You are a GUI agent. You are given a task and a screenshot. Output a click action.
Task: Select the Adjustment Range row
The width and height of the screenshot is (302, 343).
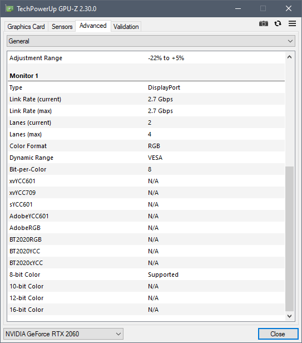[x=146, y=58]
